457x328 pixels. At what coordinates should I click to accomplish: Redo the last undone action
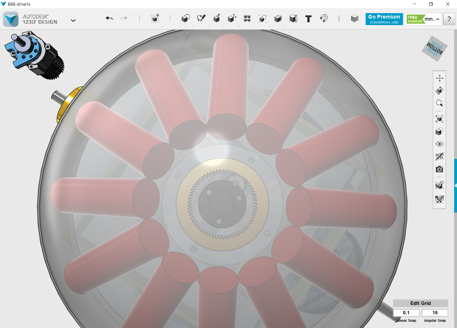click(x=124, y=18)
